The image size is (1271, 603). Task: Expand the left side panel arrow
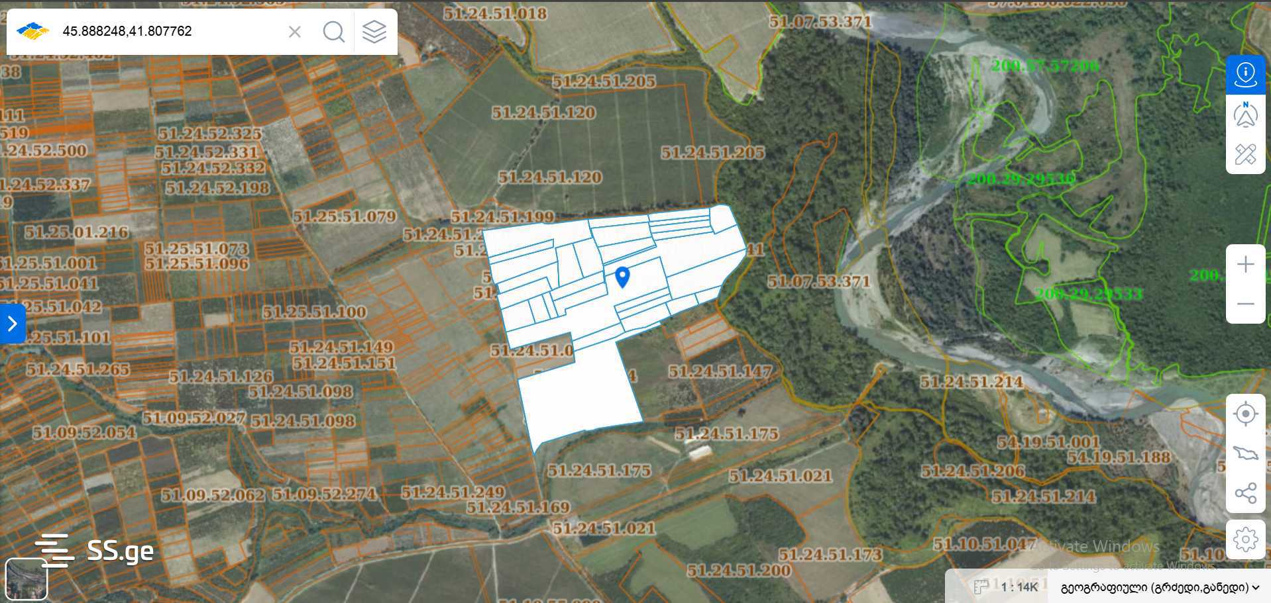pos(12,324)
